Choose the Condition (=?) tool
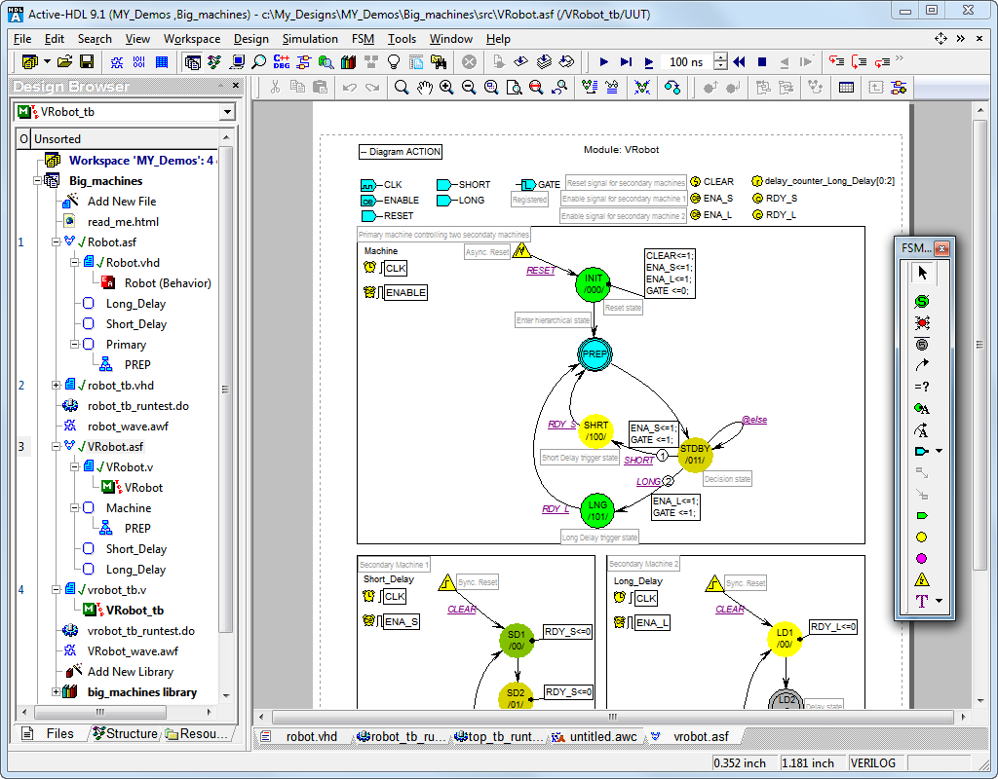 click(x=921, y=387)
